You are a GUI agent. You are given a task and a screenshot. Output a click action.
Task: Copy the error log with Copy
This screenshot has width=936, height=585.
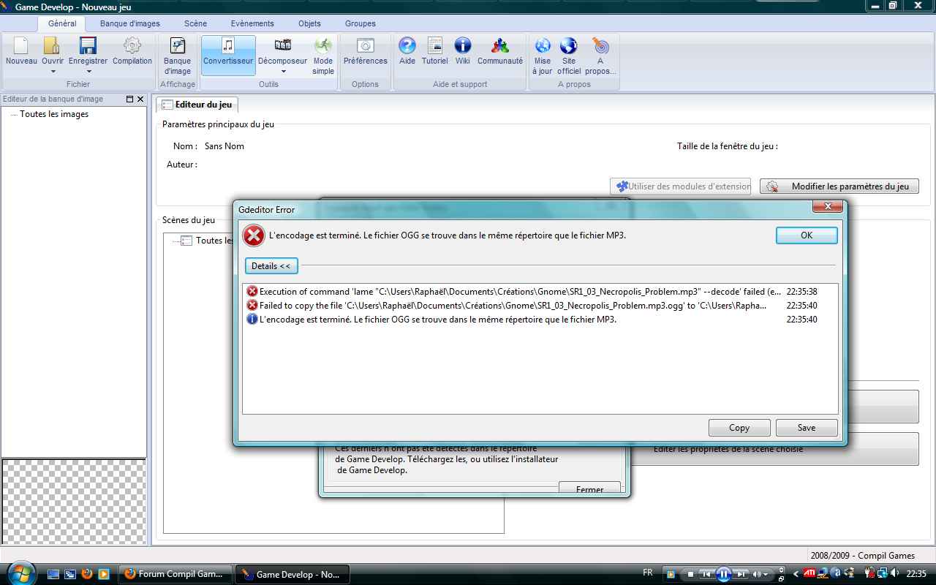coord(739,428)
